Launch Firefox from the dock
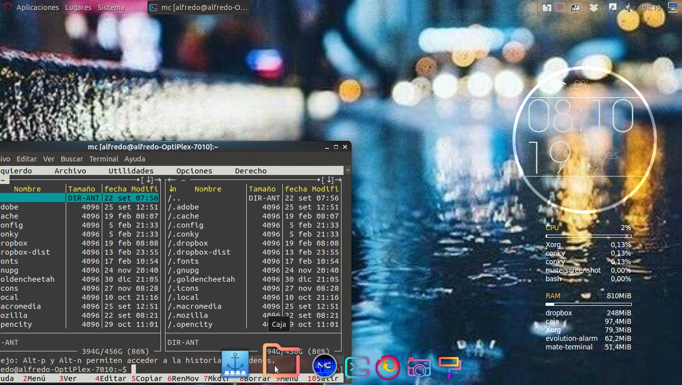 click(x=388, y=367)
